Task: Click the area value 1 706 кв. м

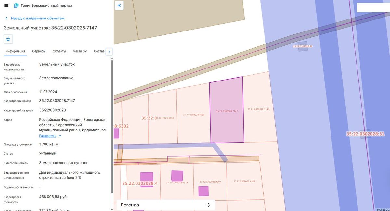Action: (x=49, y=144)
